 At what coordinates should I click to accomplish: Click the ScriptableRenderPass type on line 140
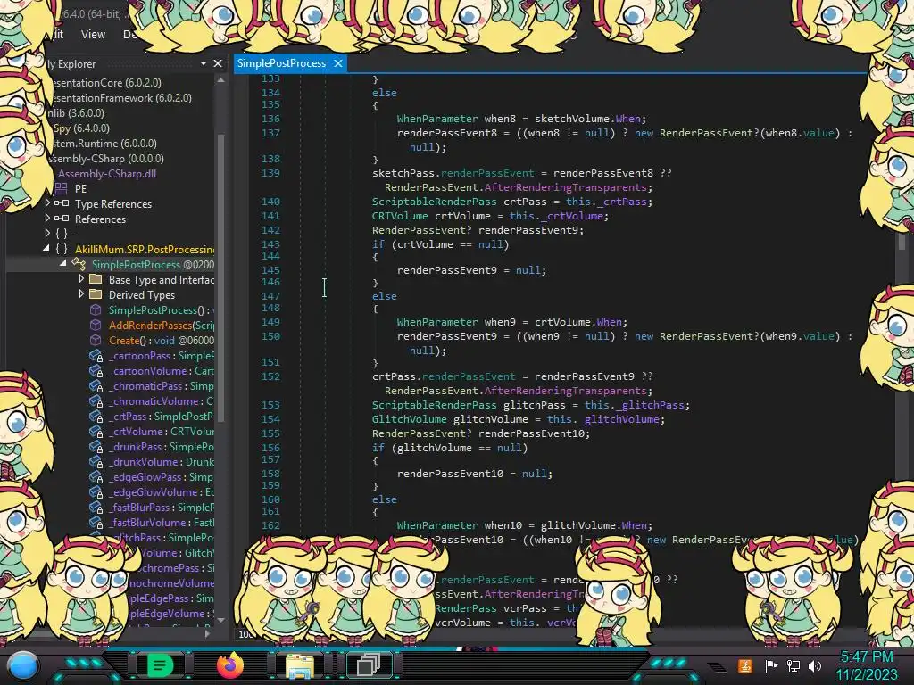(x=435, y=202)
